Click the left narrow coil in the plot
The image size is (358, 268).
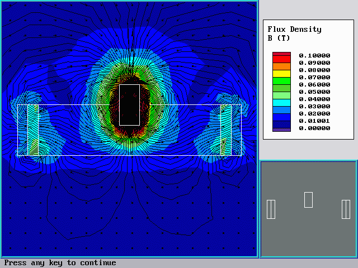(x=33, y=130)
